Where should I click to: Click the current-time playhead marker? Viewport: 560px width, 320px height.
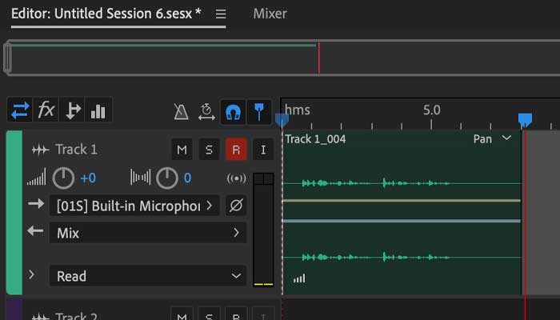(525, 120)
